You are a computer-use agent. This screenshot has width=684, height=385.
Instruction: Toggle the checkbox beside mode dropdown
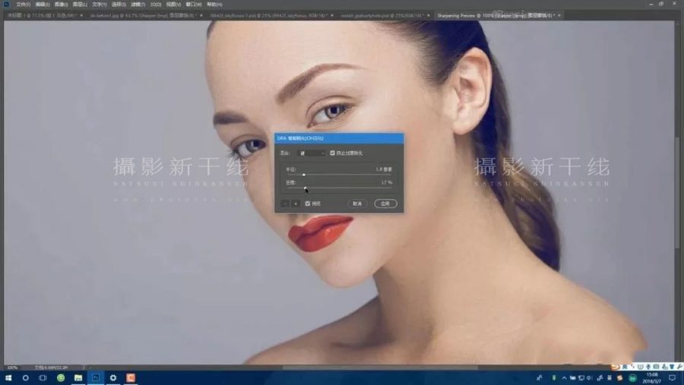332,153
